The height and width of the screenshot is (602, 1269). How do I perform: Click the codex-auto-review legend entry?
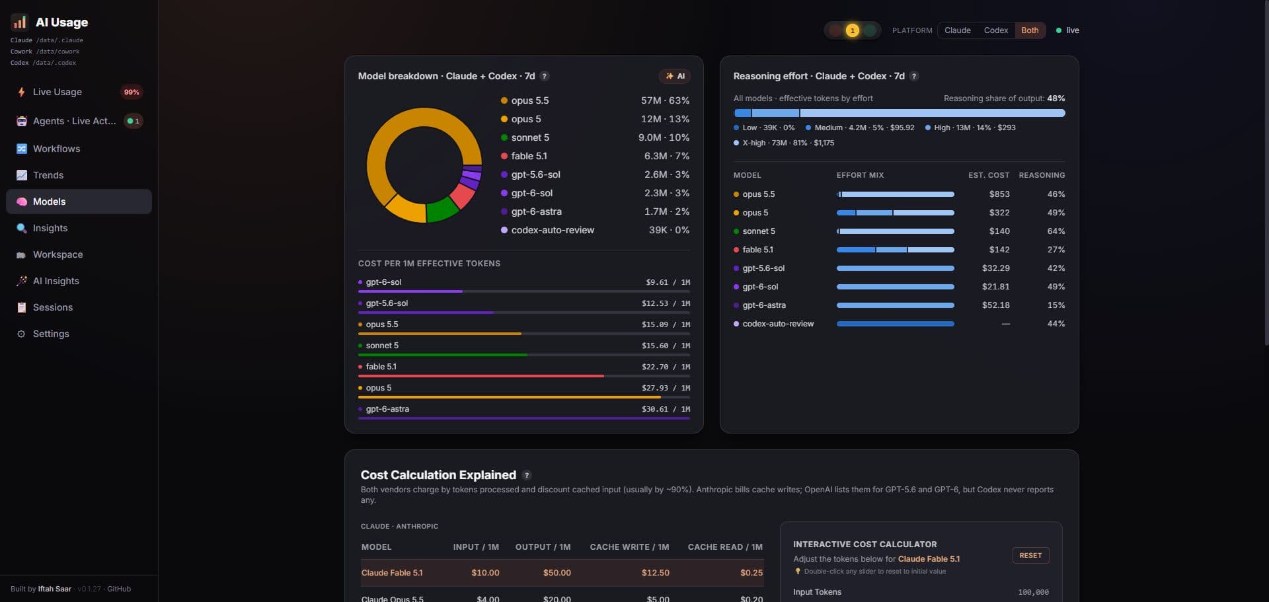[x=595, y=230]
